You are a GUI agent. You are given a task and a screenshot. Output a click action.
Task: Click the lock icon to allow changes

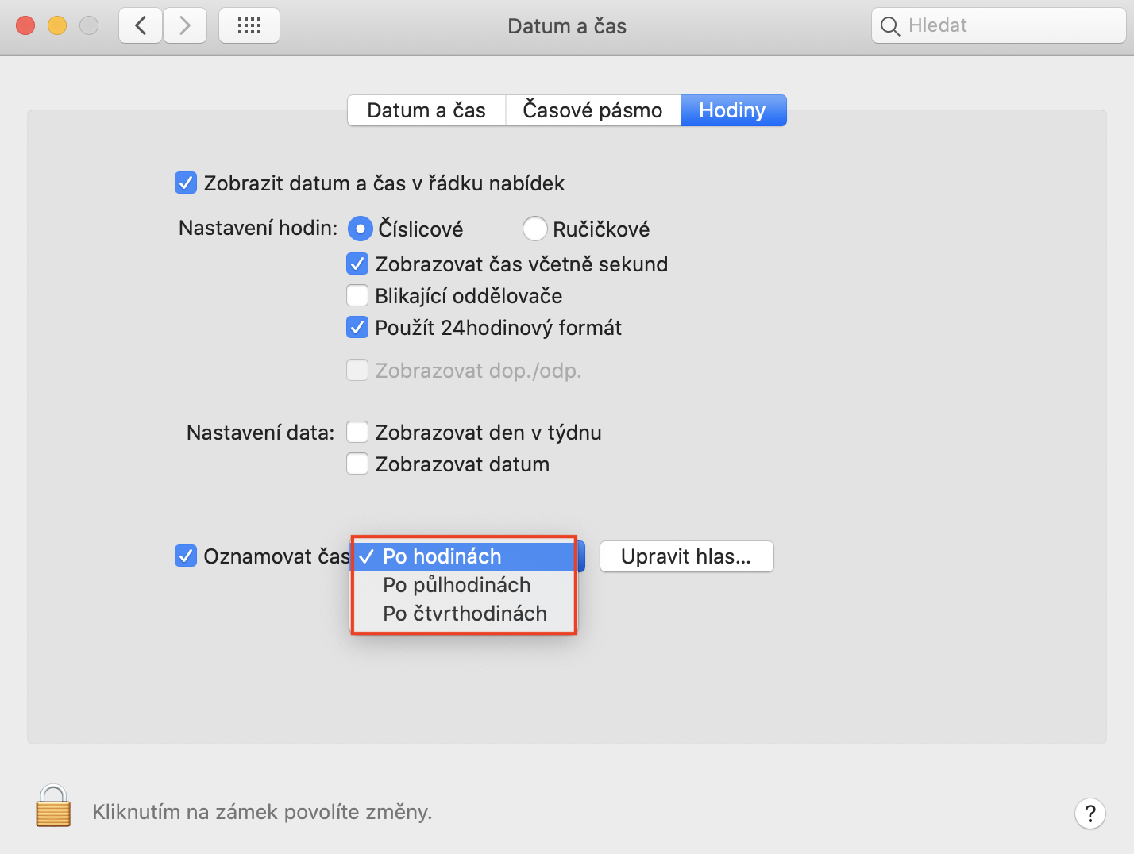click(53, 806)
